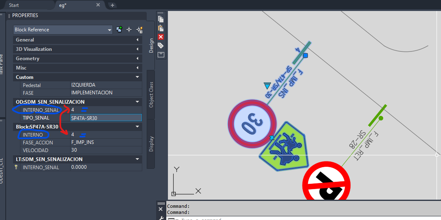This screenshot has width=441, height=220.
Task: Collapse the Custom properties section
Action: [77, 77]
